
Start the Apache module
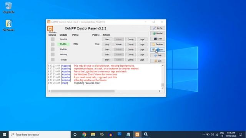click(107, 39)
